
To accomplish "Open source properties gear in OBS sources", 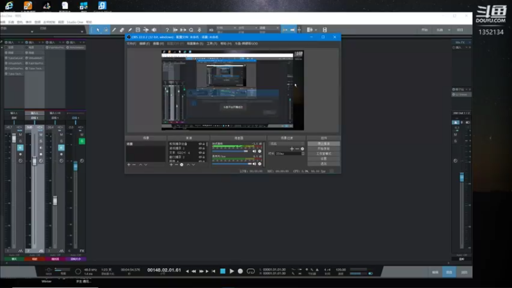I will pyautogui.click(x=182, y=164).
